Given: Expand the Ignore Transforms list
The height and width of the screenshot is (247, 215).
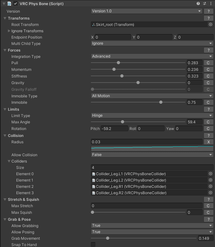Looking at the screenshot, I should tap(9, 31).
